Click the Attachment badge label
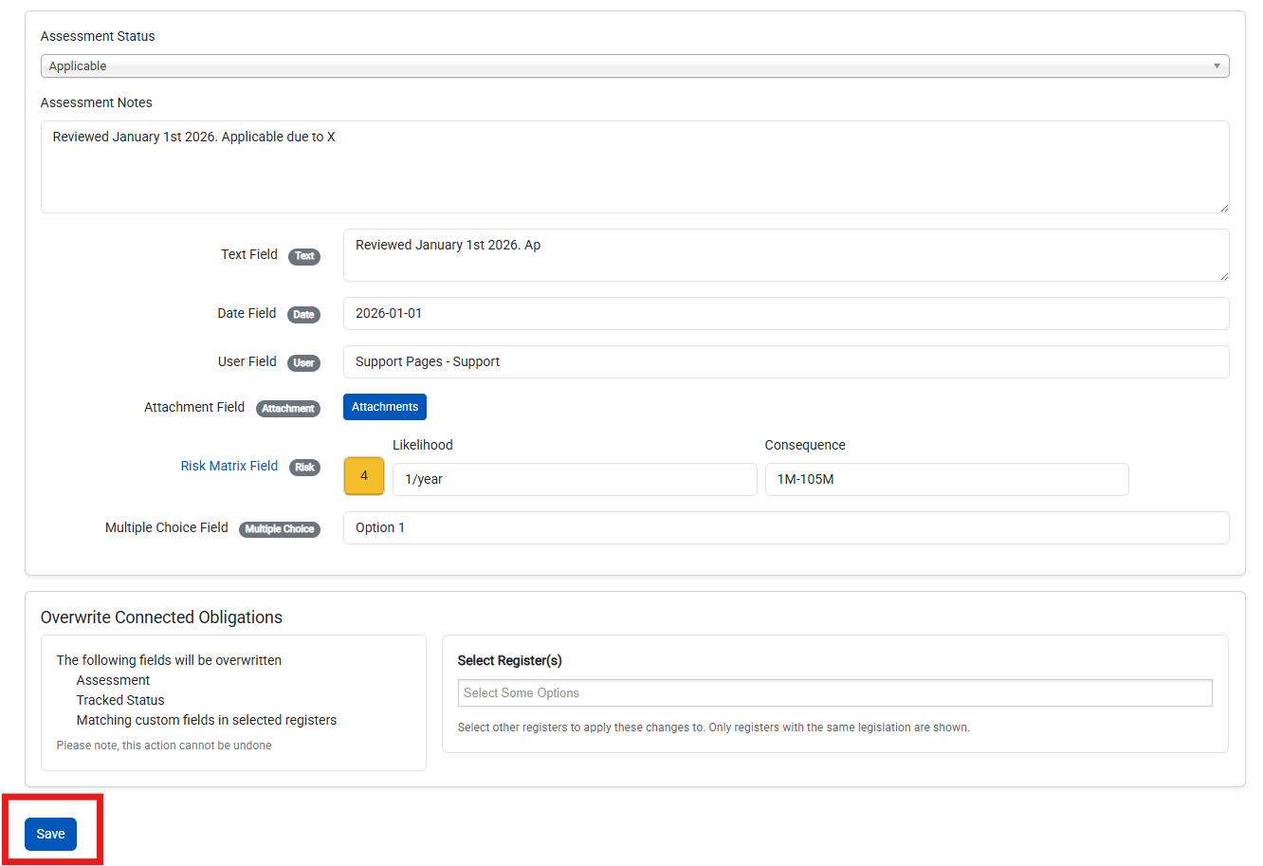 coord(288,409)
